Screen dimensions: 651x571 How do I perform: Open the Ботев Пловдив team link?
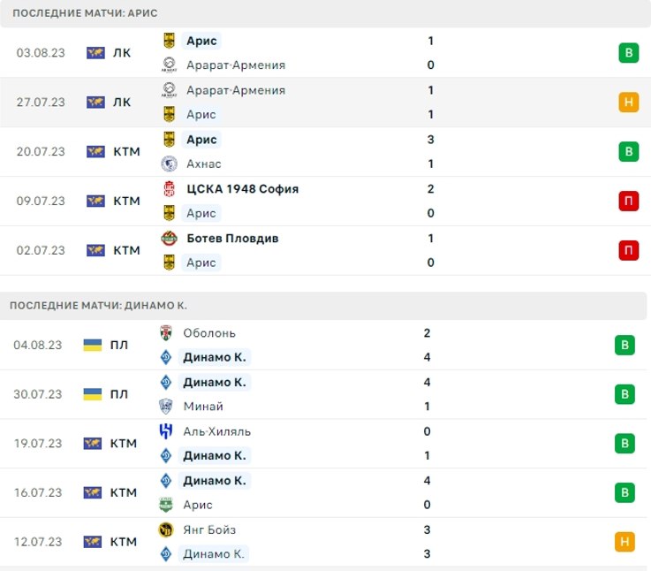232,239
